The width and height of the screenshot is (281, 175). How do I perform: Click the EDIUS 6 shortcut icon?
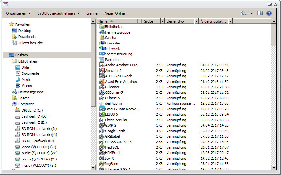102,114
